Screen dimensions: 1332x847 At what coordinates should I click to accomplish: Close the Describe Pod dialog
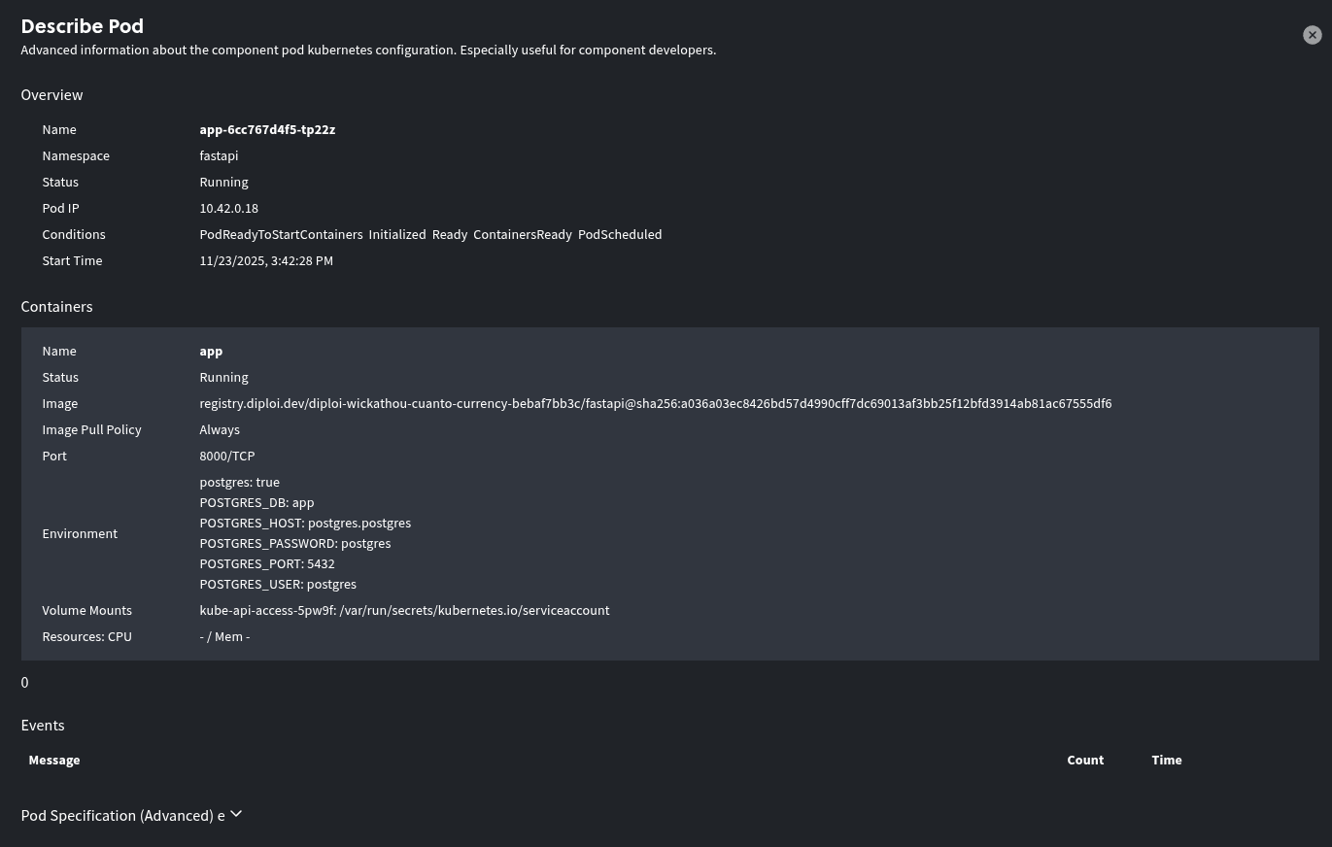1312,35
